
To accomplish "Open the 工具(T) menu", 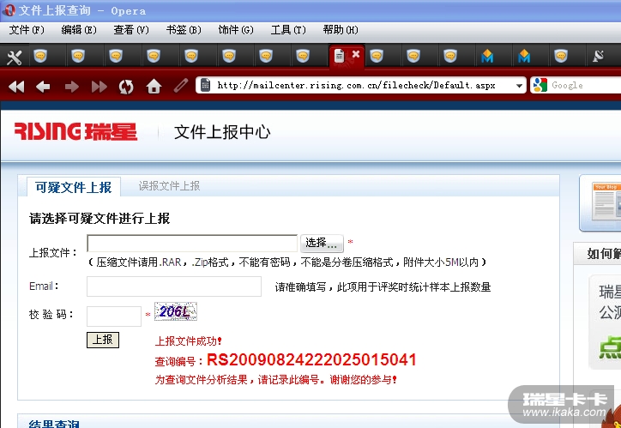I will pyautogui.click(x=288, y=30).
